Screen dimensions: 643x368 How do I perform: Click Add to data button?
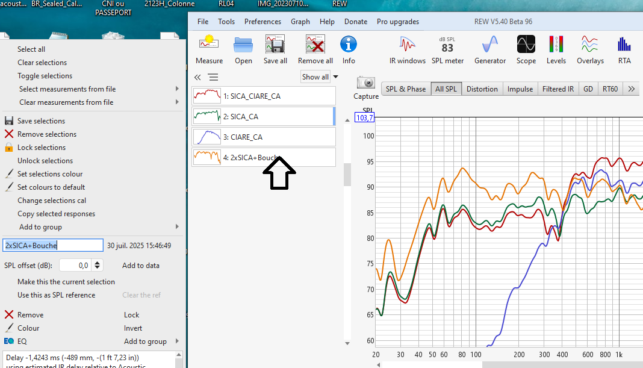141,266
